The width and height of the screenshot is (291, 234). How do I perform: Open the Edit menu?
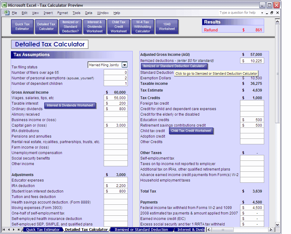(x=24, y=13)
